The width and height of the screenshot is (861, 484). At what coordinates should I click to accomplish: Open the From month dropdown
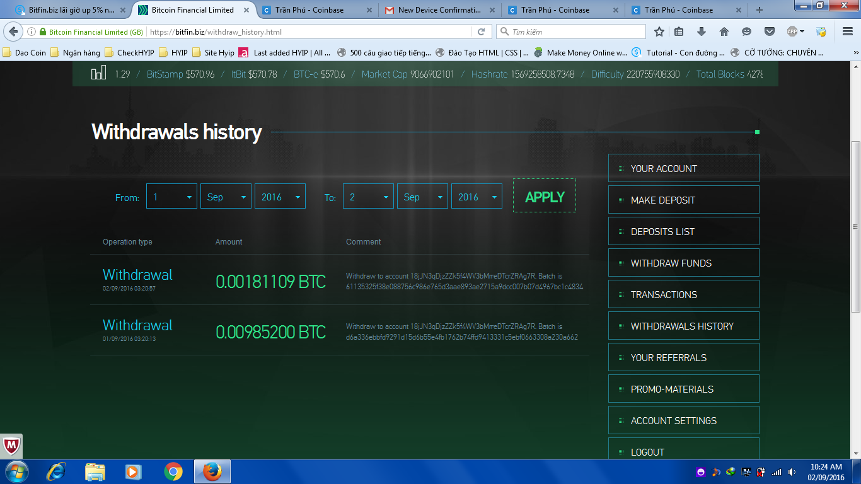tap(226, 196)
